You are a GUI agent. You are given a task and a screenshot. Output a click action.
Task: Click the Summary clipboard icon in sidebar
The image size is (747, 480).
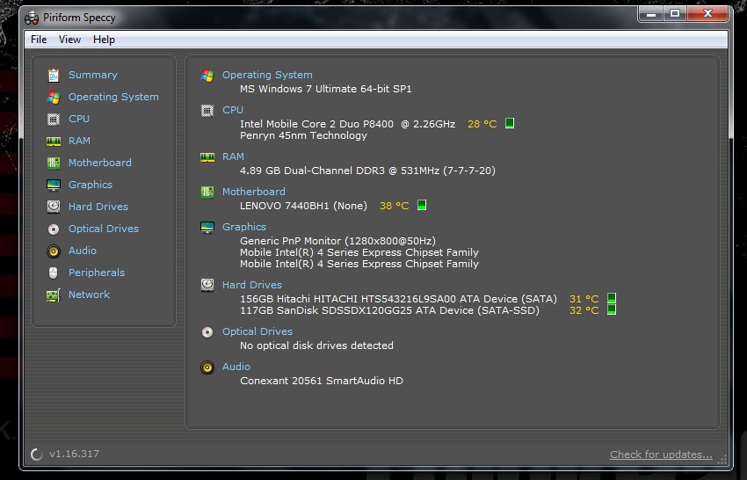pyautogui.click(x=54, y=76)
